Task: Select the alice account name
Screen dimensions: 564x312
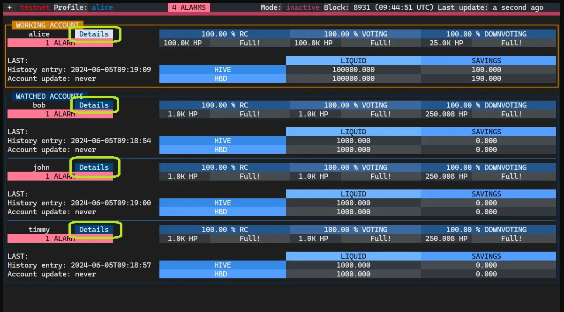Action: pyautogui.click(x=39, y=34)
